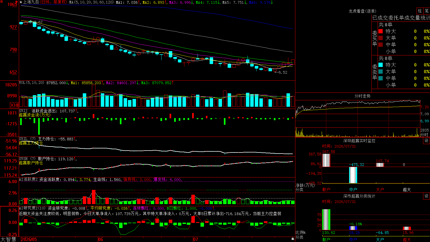Click the VOL(5,10,20) indicator label
The image size is (430, 242).
point(31,83)
